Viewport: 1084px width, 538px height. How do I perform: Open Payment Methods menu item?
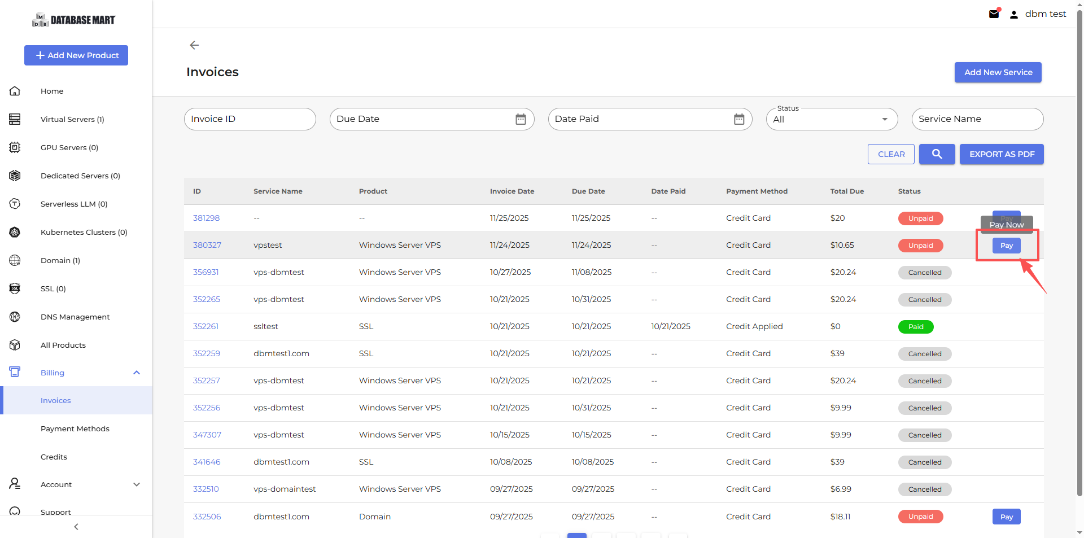coord(75,428)
